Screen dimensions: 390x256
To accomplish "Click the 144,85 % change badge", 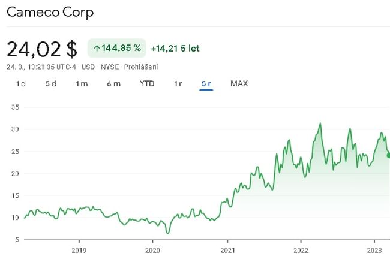I will [x=118, y=47].
